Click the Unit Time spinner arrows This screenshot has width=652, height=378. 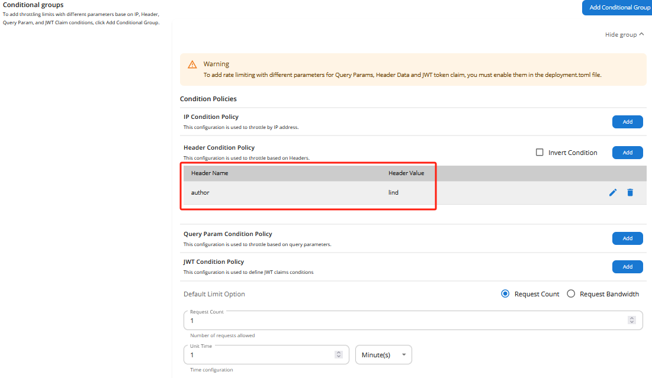[339, 355]
